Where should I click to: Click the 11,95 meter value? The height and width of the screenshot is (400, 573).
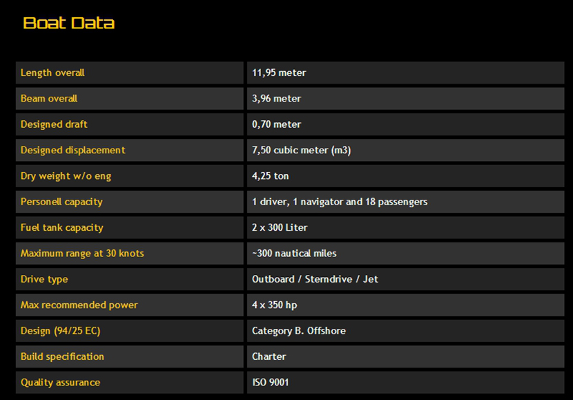(279, 73)
